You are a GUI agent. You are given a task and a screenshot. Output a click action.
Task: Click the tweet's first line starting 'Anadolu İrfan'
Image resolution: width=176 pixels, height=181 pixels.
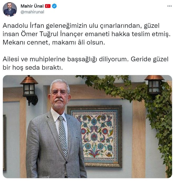coord(81,26)
